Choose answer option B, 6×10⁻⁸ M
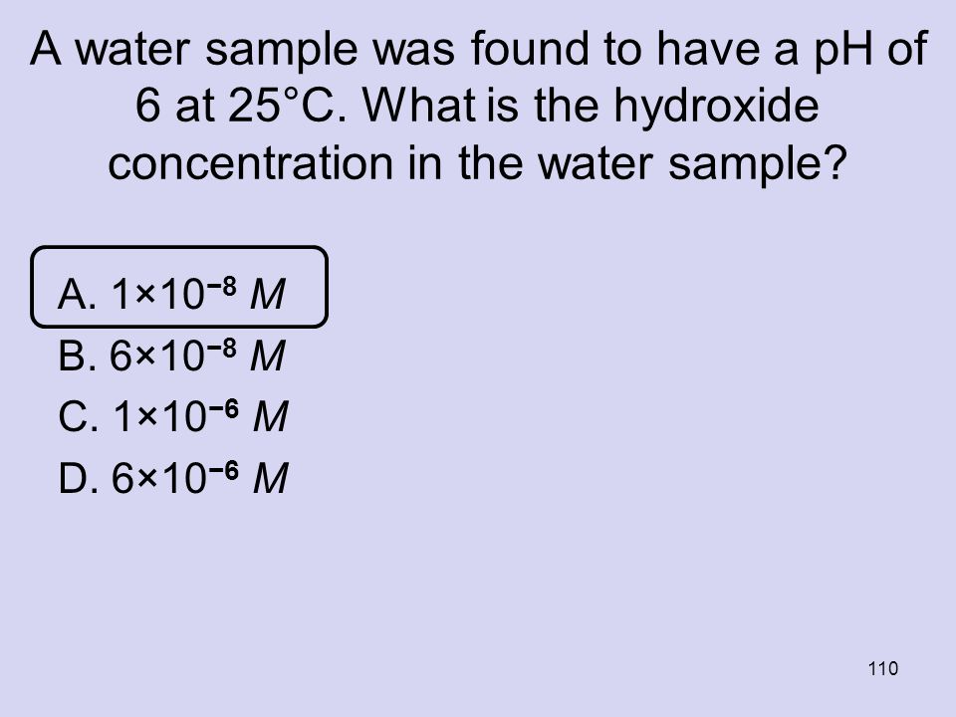 [171, 356]
